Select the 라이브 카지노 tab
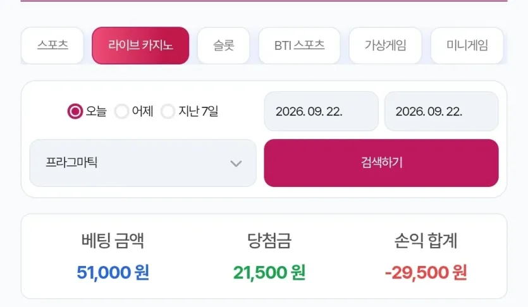Image resolution: width=528 pixels, height=307 pixels. click(x=140, y=45)
